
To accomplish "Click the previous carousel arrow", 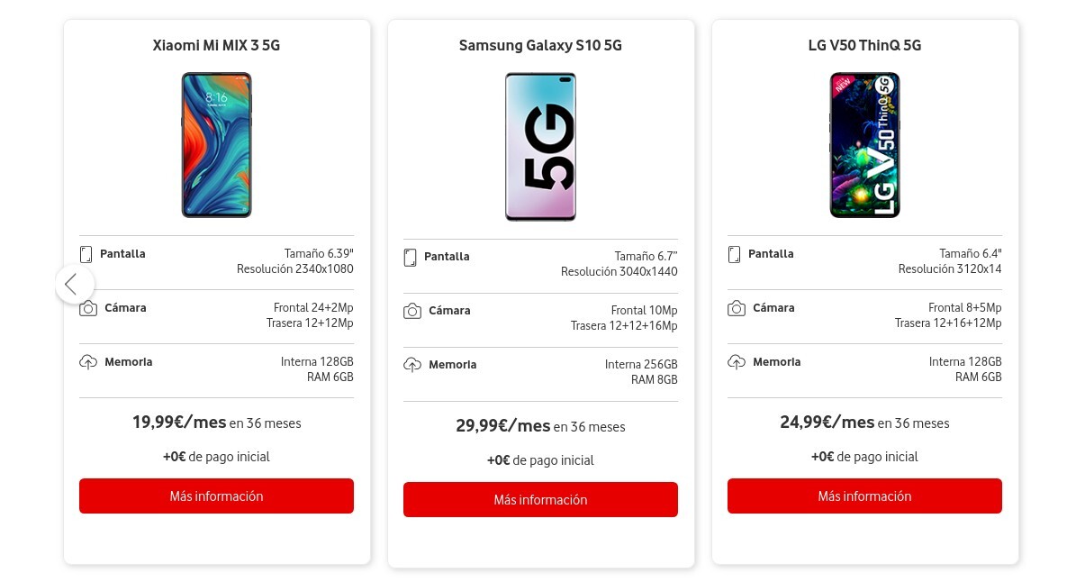I will pyautogui.click(x=74, y=285).
